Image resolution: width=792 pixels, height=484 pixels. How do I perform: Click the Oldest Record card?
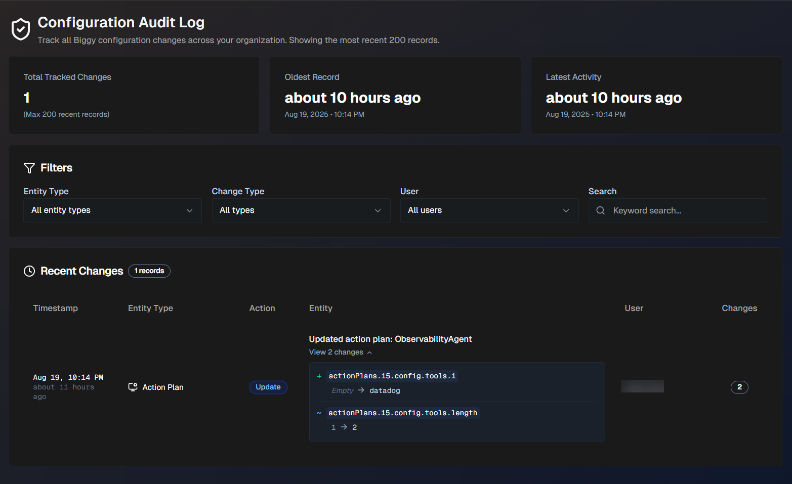coord(395,96)
